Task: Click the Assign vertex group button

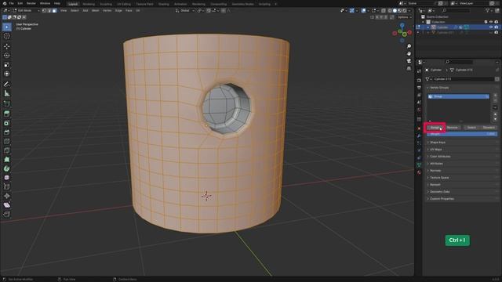Action: click(x=435, y=128)
